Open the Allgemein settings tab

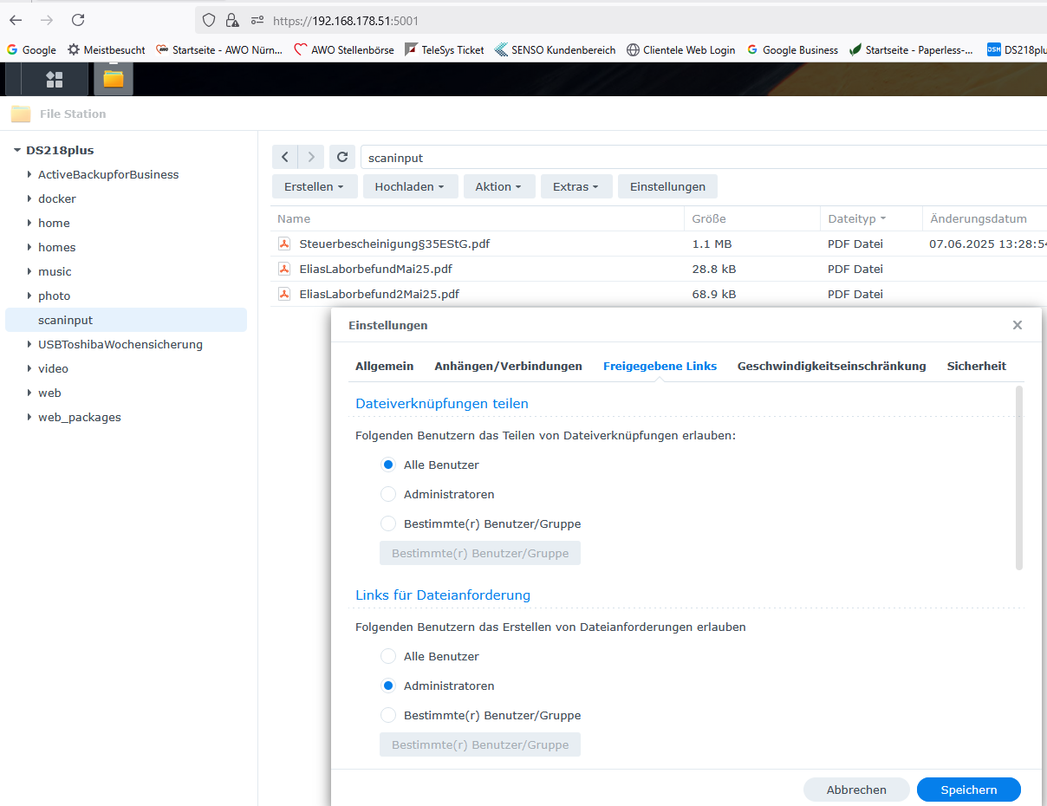[384, 366]
